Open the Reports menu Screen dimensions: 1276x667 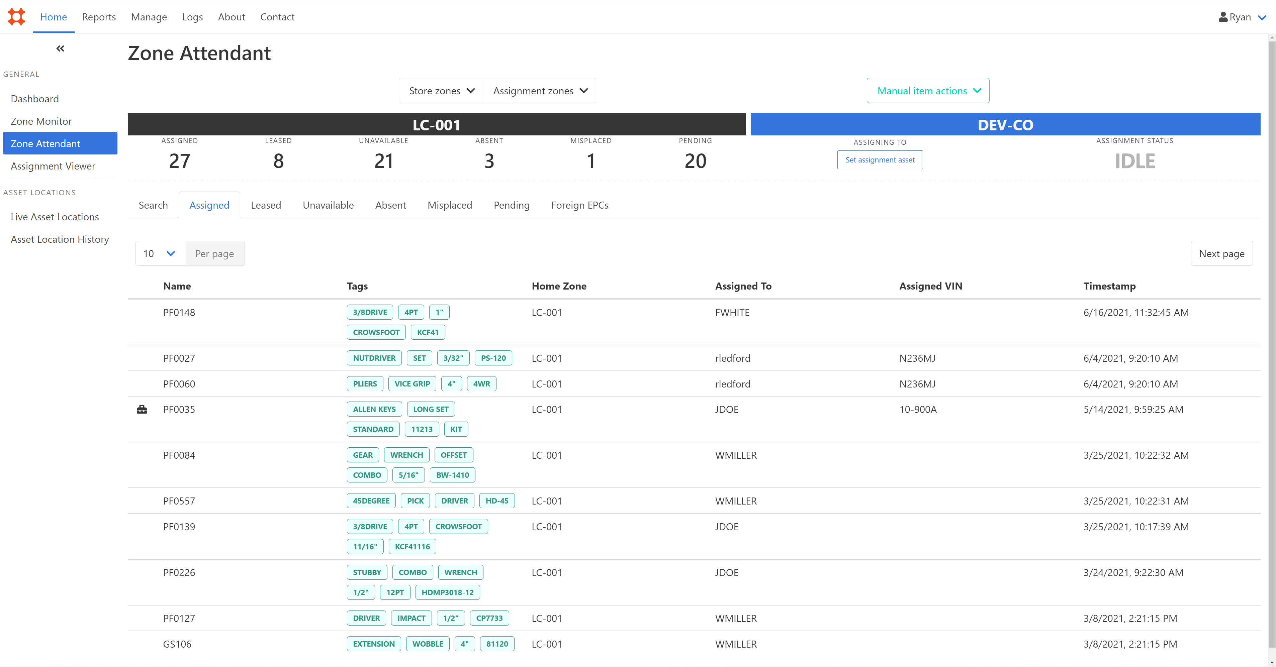tap(99, 17)
